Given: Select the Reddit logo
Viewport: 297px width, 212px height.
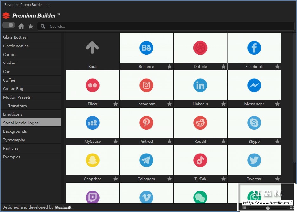Looking at the screenshot, I should point(200,123).
